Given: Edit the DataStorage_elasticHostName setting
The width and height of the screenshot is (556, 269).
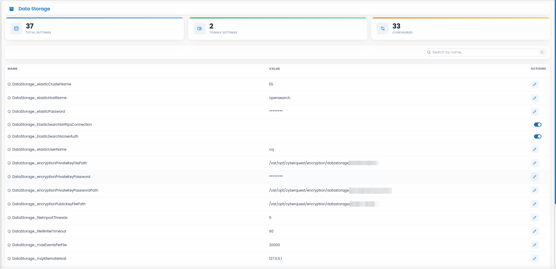Looking at the screenshot, I should [x=535, y=98].
